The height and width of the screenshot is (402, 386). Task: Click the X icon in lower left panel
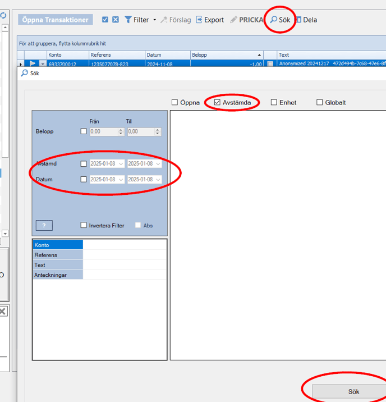coord(3,312)
